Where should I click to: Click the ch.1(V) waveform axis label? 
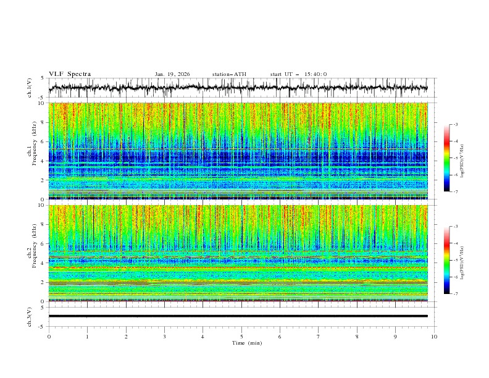[x=29, y=88]
